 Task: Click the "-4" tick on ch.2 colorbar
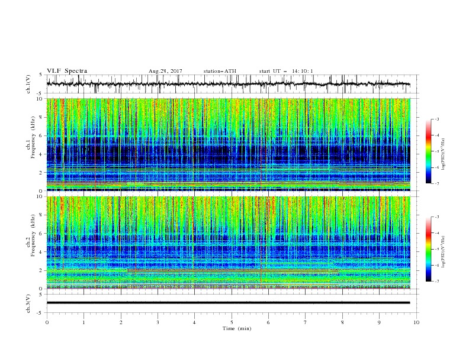[x=437, y=233]
